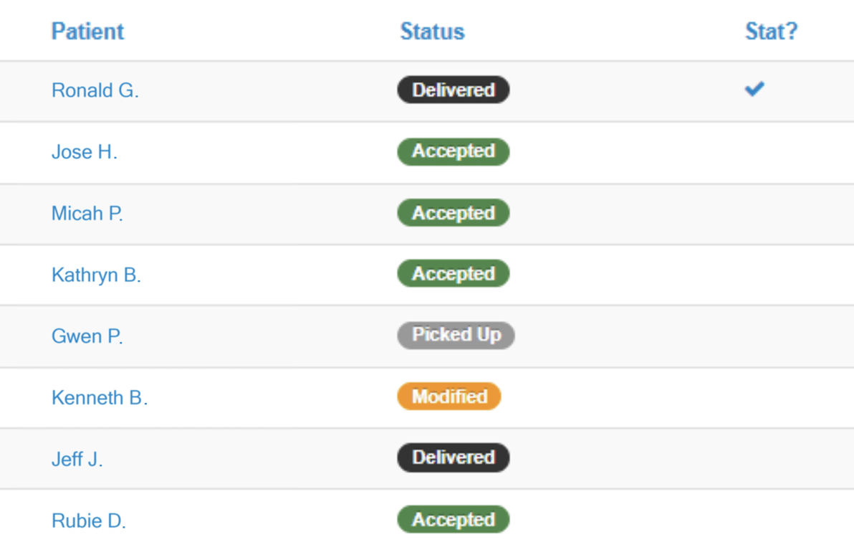
Task: Click Micah P.'s Accepted status badge
Action: tap(453, 213)
